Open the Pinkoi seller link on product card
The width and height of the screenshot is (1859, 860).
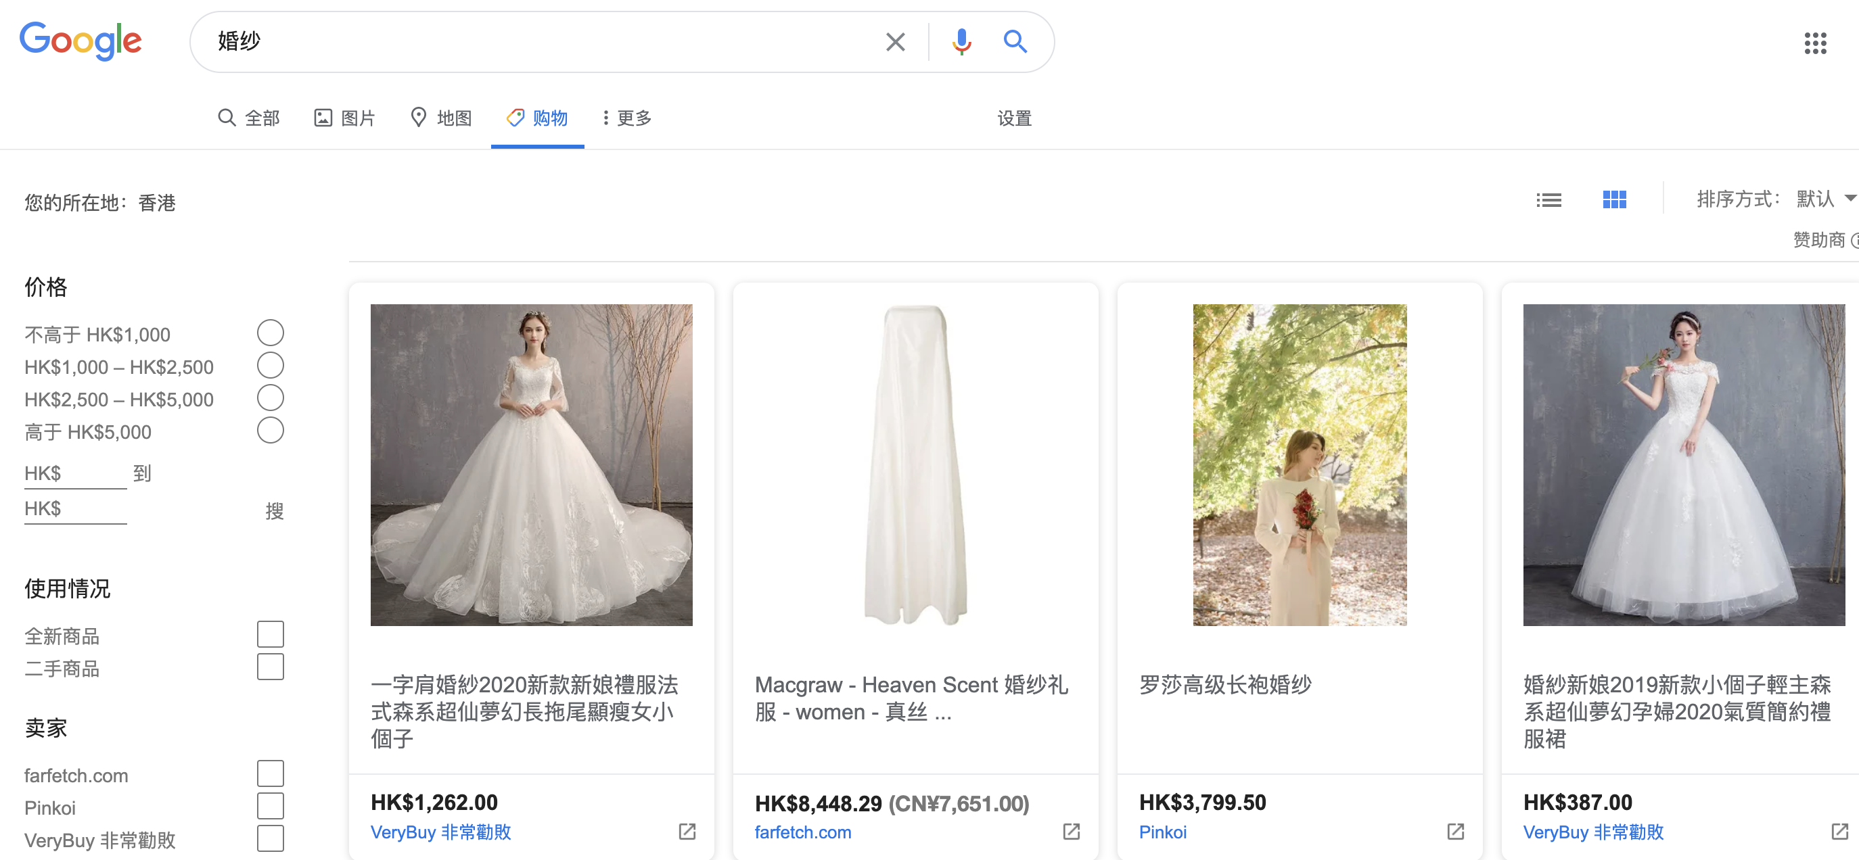[1162, 832]
